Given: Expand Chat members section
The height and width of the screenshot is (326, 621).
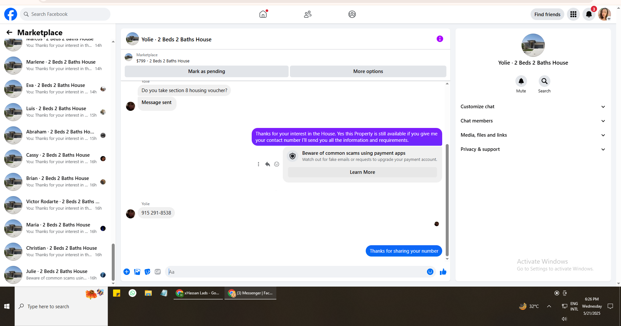Looking at the screenshot, I should [x=533, y=121].
